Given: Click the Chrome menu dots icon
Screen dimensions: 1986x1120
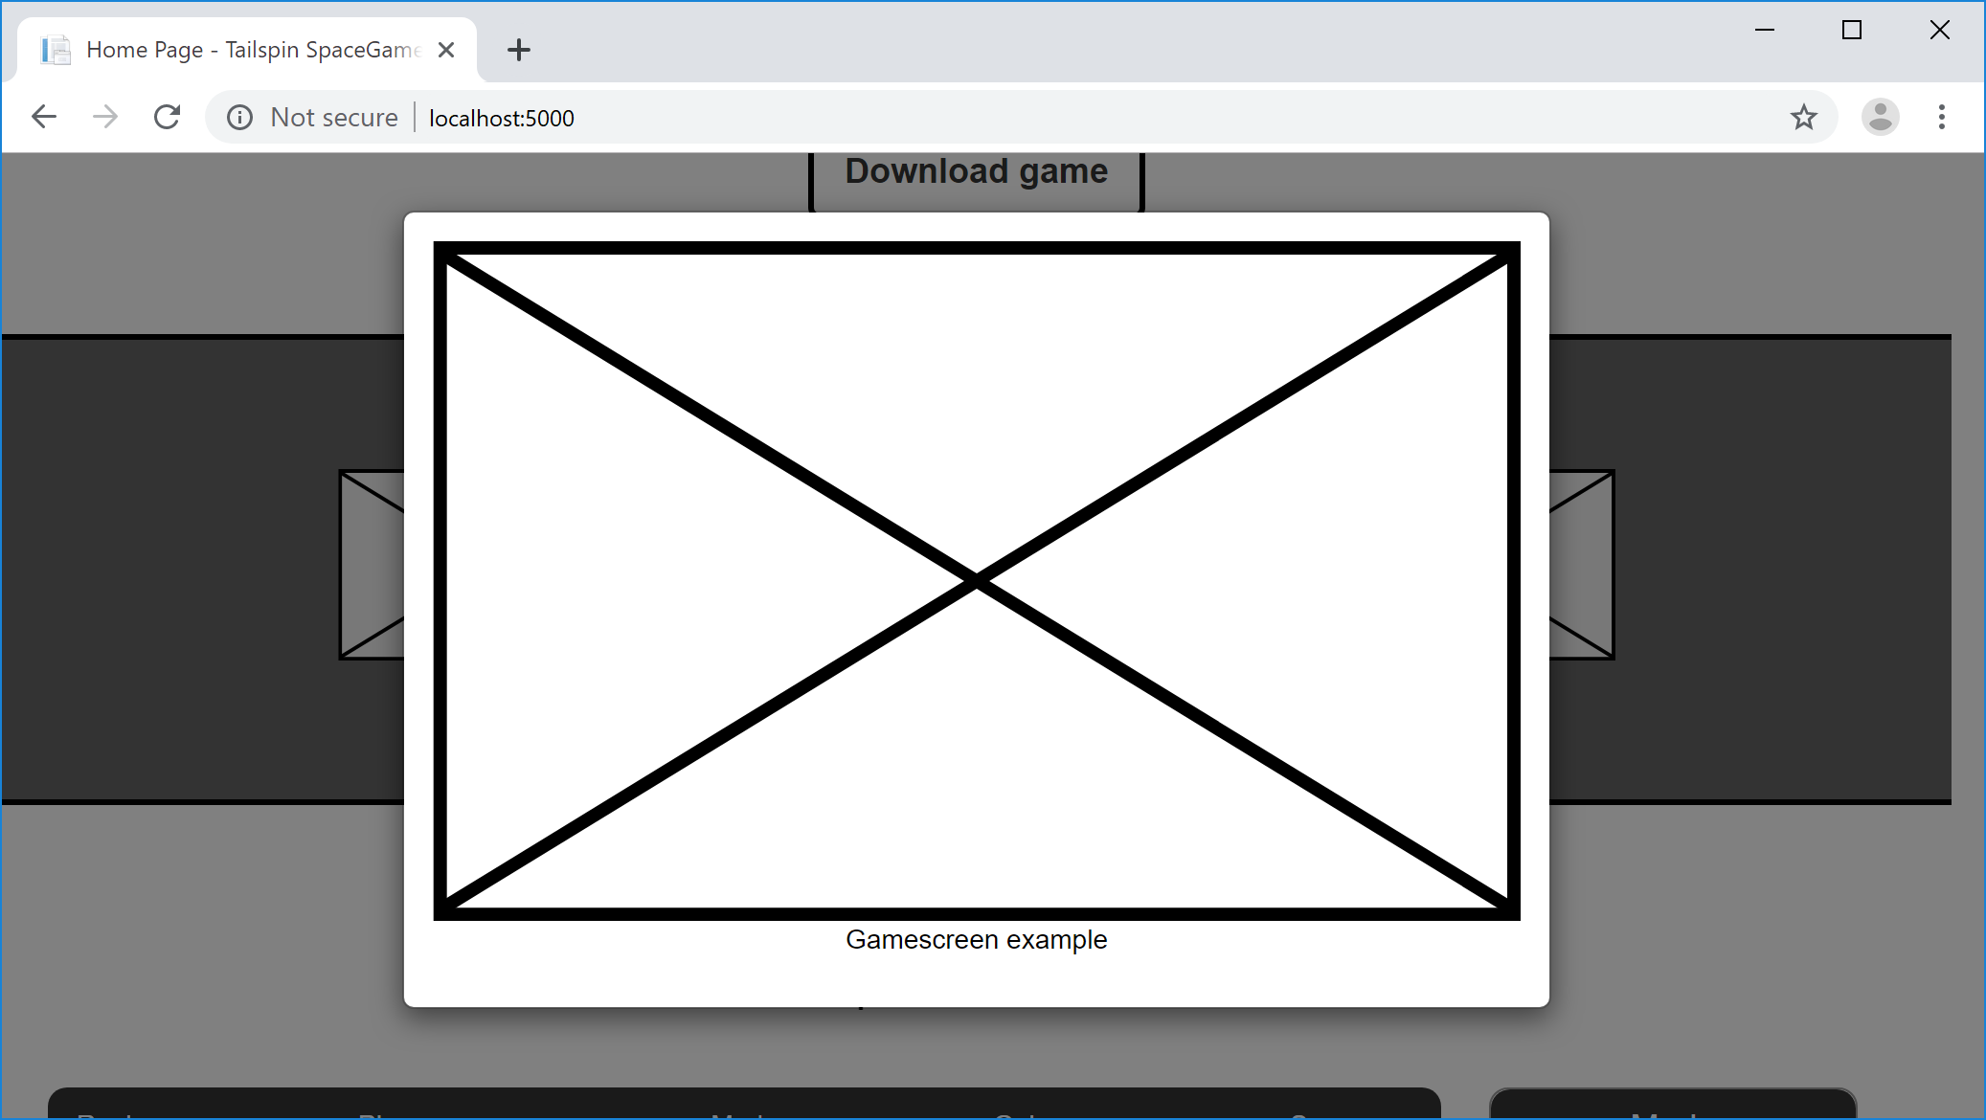Looking at the screenshot, I should (x=1942, y=118).
